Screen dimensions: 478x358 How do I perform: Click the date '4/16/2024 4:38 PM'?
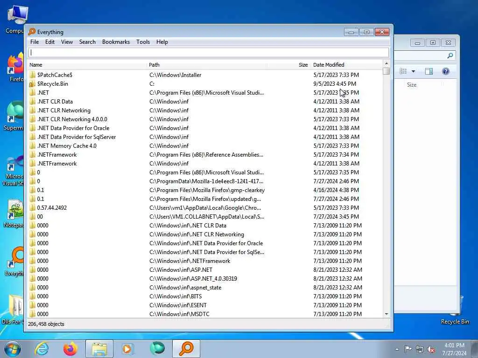(x=336, y=190)
